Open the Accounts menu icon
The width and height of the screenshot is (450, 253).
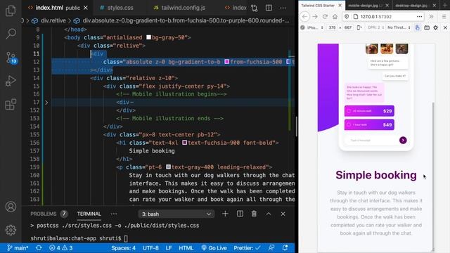pyautogui.click(x=11, y=207)
